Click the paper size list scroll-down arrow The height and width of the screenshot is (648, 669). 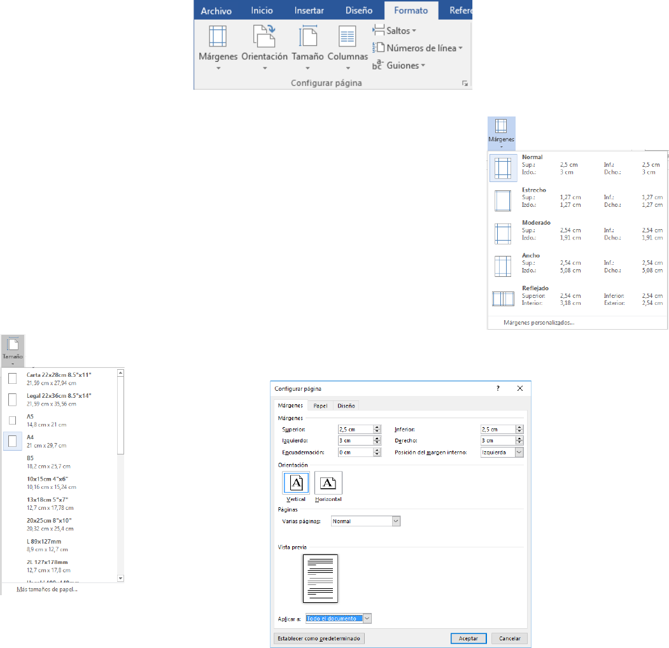(x=121, y=579)
